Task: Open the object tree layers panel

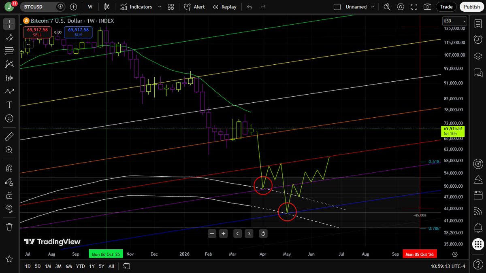Action: click(478, 56)
